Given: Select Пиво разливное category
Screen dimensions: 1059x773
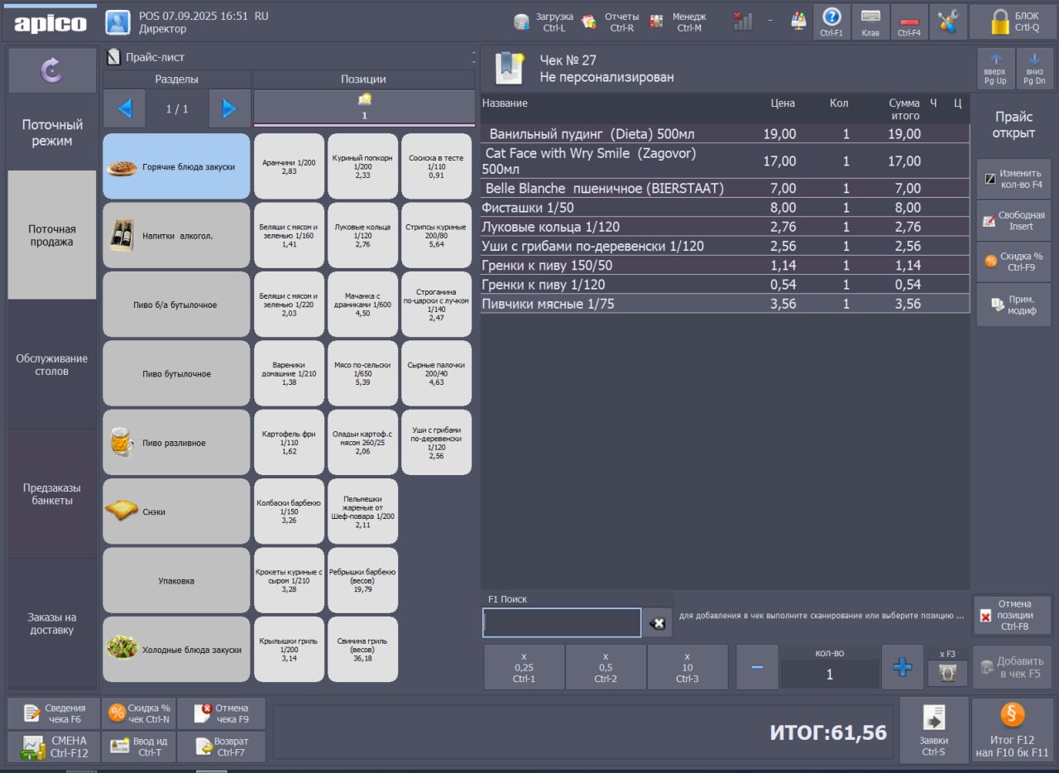Looking at the screenshot, I should click(x=176, y=443).
